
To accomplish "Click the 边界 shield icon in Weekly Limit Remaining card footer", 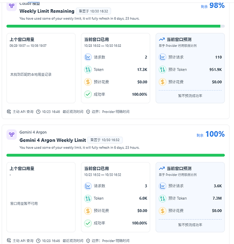I will point(88,112).
